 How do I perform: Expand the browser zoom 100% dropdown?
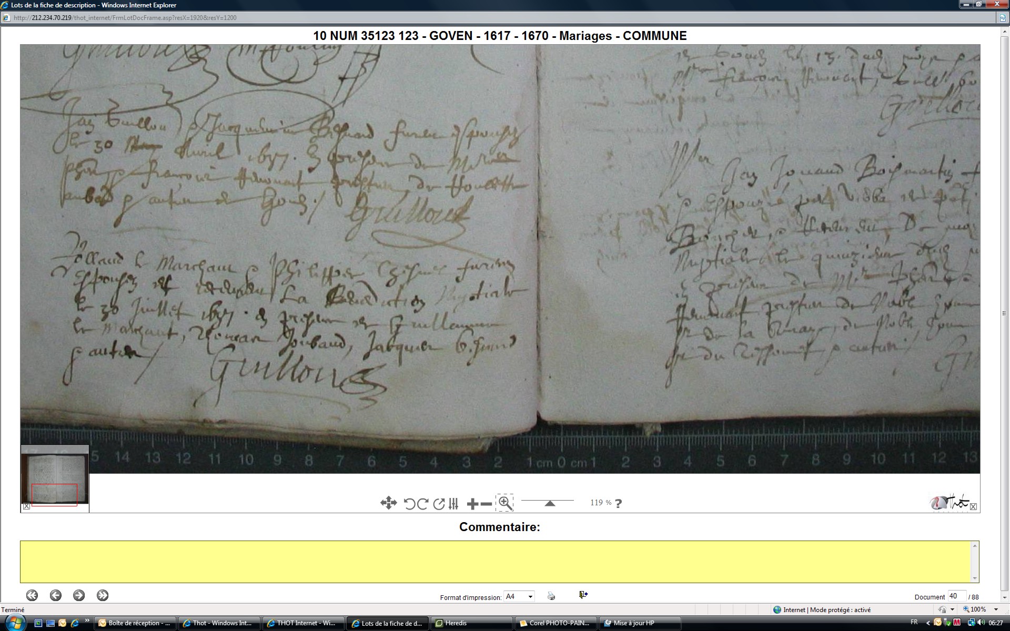click(x=996, y=609)
